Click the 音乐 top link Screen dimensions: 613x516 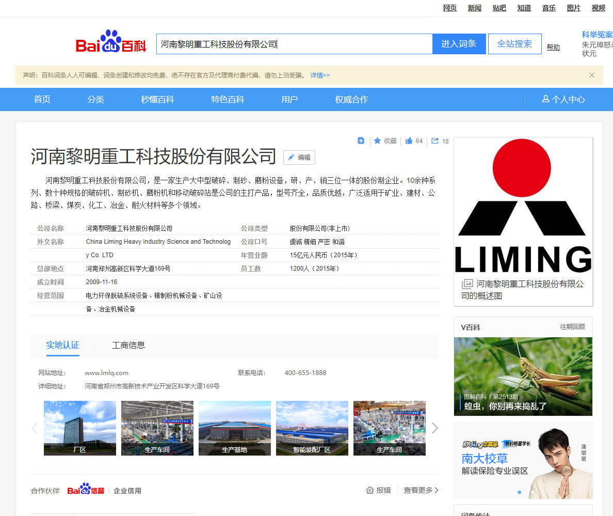[549, 8]
